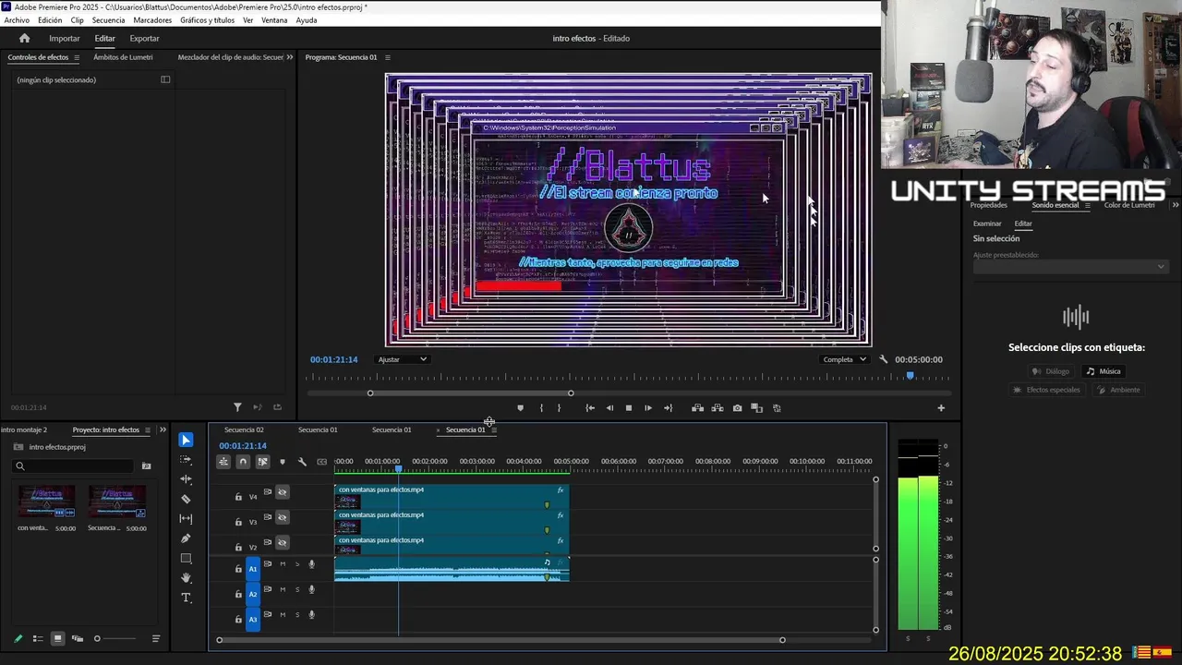Open timeline display settings wrench
The image size is (1182, 665).
pyautogui.click(x=302, y=462)
